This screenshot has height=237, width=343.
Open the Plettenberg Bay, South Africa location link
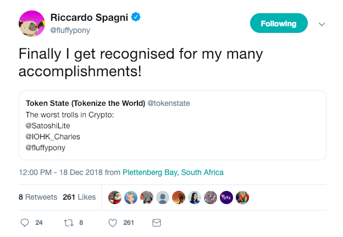[173, 172]
